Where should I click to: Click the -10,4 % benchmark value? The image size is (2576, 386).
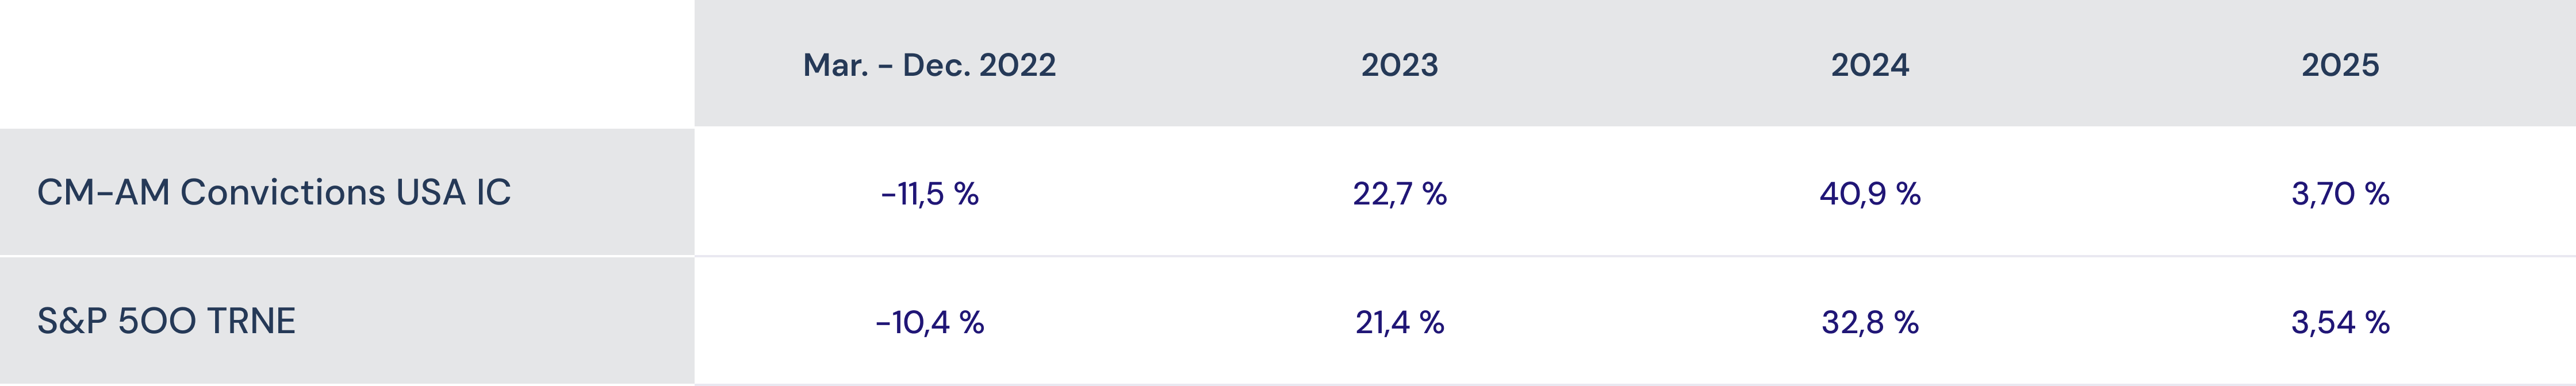pyautogui.click(x=929, y=322)
